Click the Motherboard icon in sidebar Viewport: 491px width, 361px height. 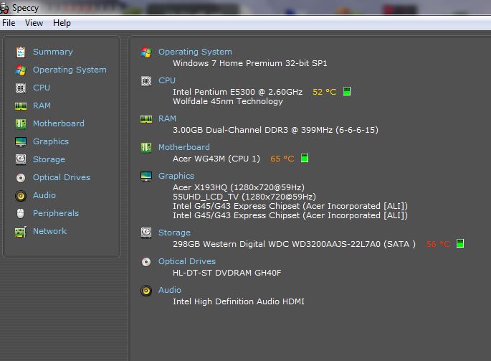pyautogui.click(x=21, y=123)
